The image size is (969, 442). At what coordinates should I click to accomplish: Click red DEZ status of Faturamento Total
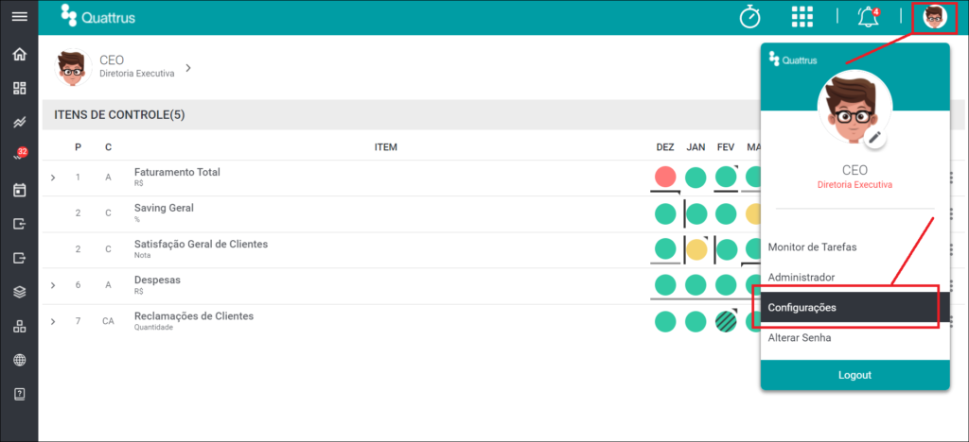665,177
